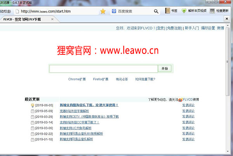
Task: Click the 百度搜索 search box
Action: click(x=135, y=11)
